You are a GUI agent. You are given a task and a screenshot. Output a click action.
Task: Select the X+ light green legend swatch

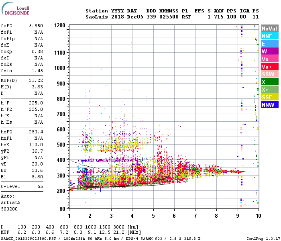[270, 90]
